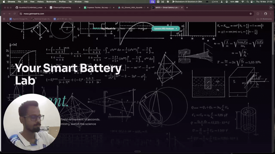Image resolution: width=275 pixels, height=154 pixels.
Task: Close the kaushiks27/Unlimited_Loops tab
Action: coord(45,7)
